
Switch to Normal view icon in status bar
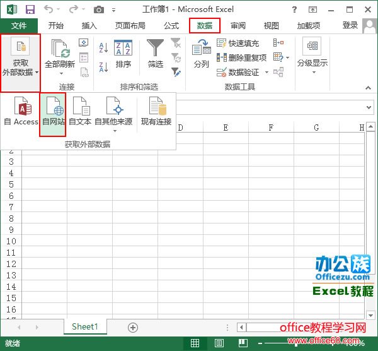tap(195, 343)
